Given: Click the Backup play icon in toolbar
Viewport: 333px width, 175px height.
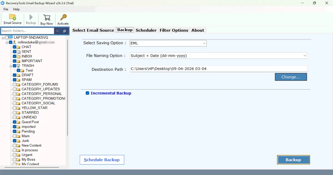Looking at the screenshot, I should pyautogui.click(x=31, y=17).
